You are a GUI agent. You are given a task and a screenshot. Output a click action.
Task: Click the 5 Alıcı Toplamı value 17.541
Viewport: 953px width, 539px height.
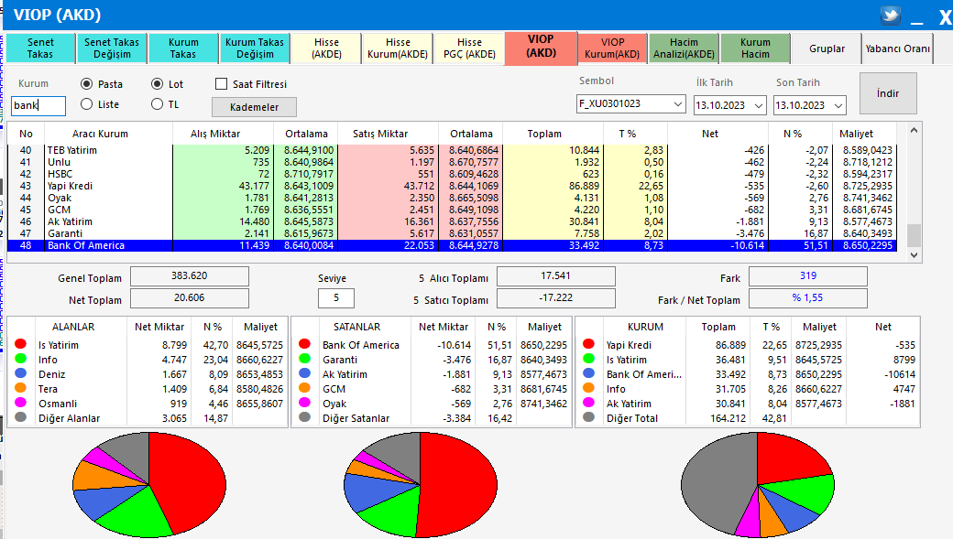coord(556,276)
